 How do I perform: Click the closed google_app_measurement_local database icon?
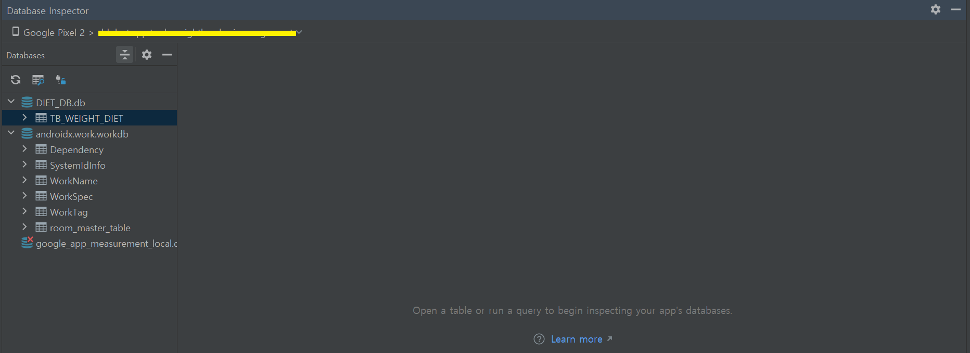[x=27, y=243]
